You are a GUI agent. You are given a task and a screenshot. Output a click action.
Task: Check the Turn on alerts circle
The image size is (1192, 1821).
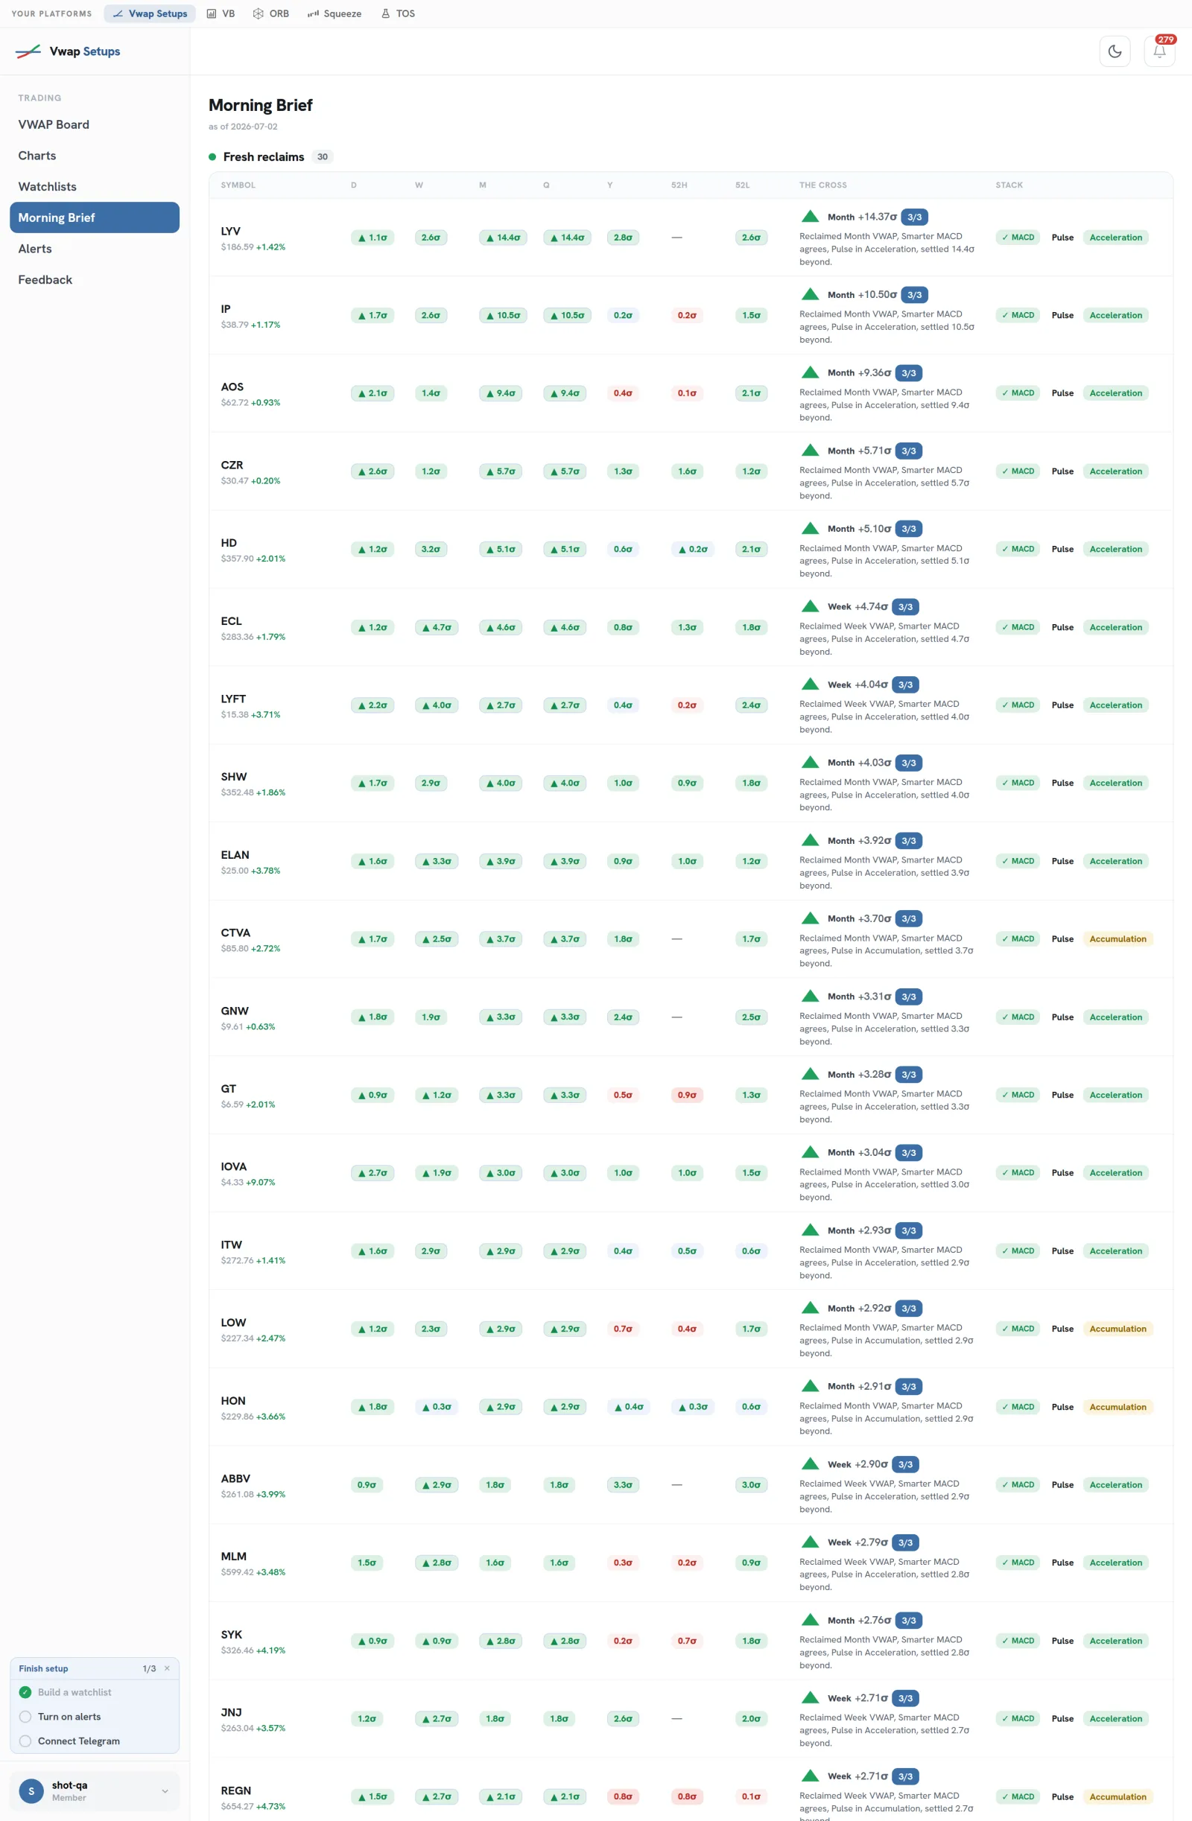tap(25, 1716)
